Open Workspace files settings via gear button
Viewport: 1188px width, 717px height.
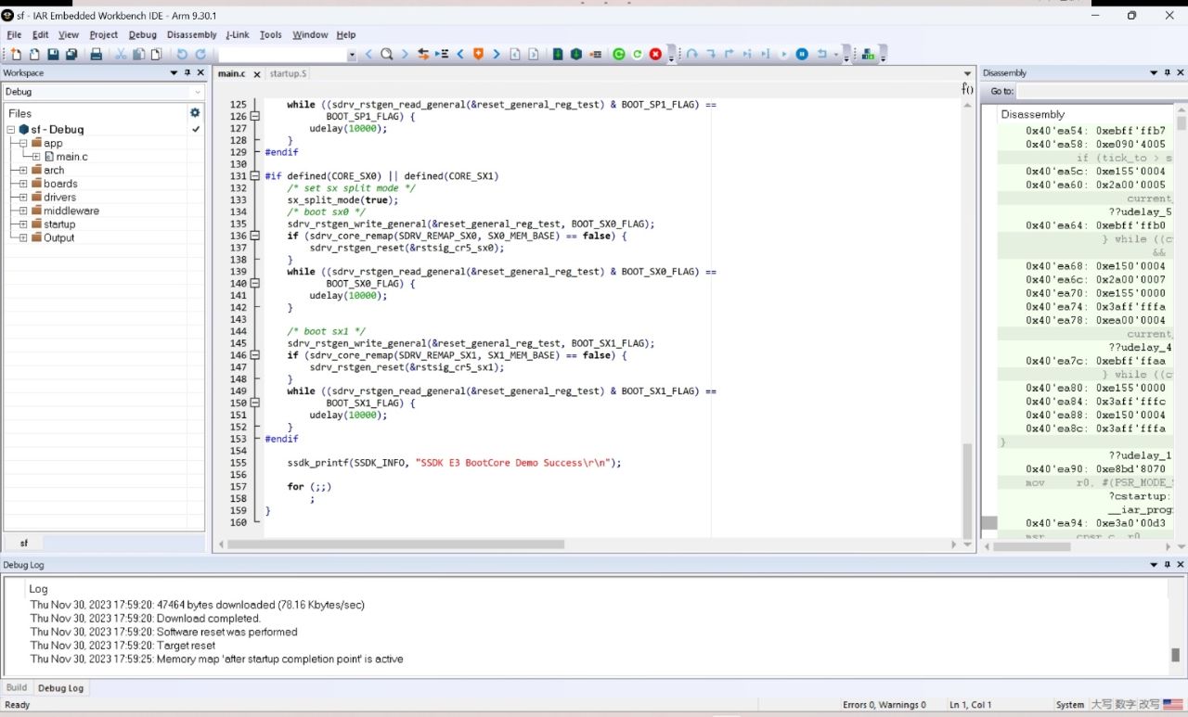(x=194, y=111)
